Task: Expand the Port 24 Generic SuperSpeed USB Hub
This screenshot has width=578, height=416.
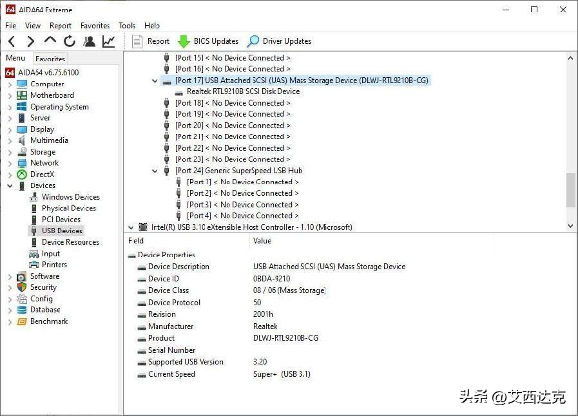Action: coord(154,170)
